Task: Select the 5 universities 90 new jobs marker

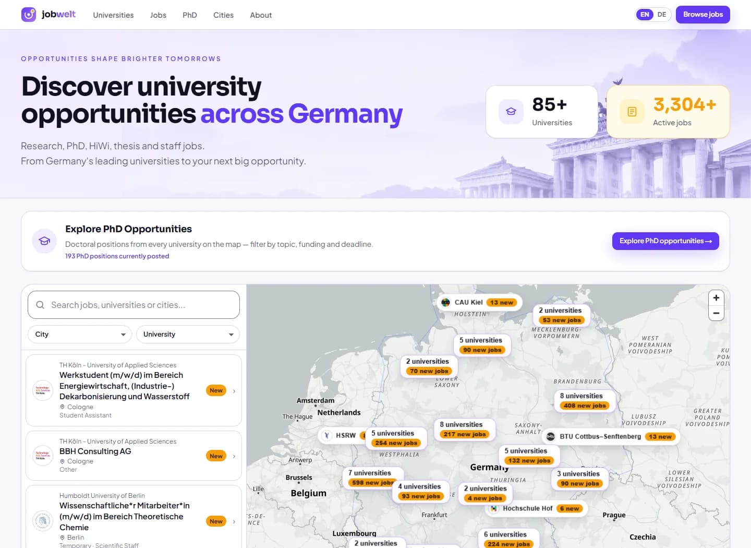Action: (482, 345)
